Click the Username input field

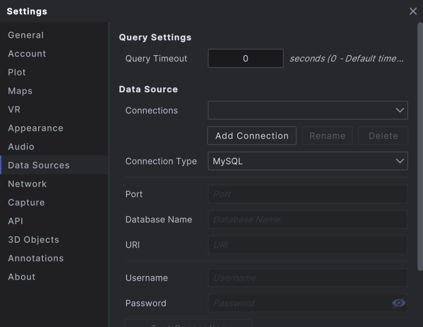pos(308,278)
